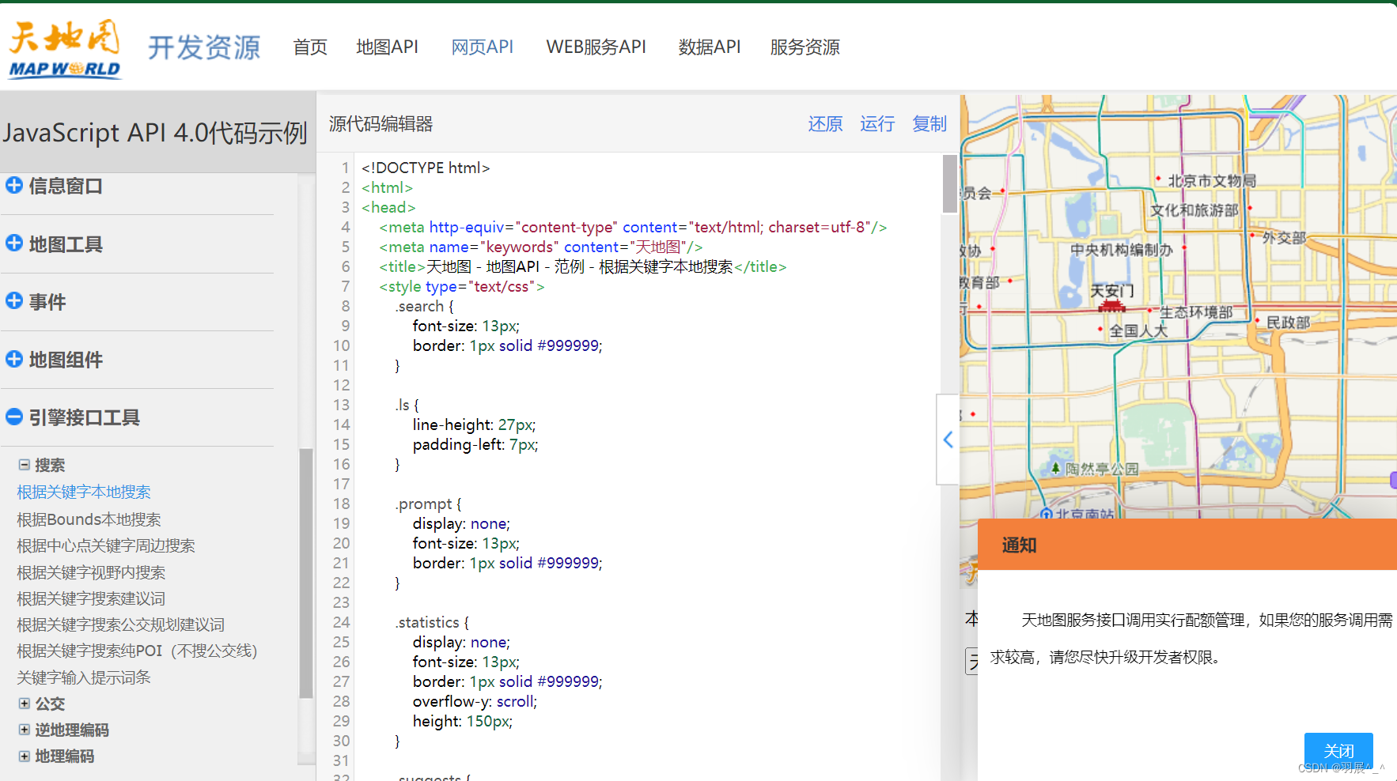Click 复制 to copy the code

click(x=929, y=124)
